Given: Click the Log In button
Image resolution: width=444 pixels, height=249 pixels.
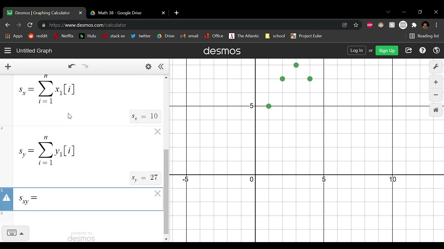Looking at the screenshot, I should [x=357, y=50].
